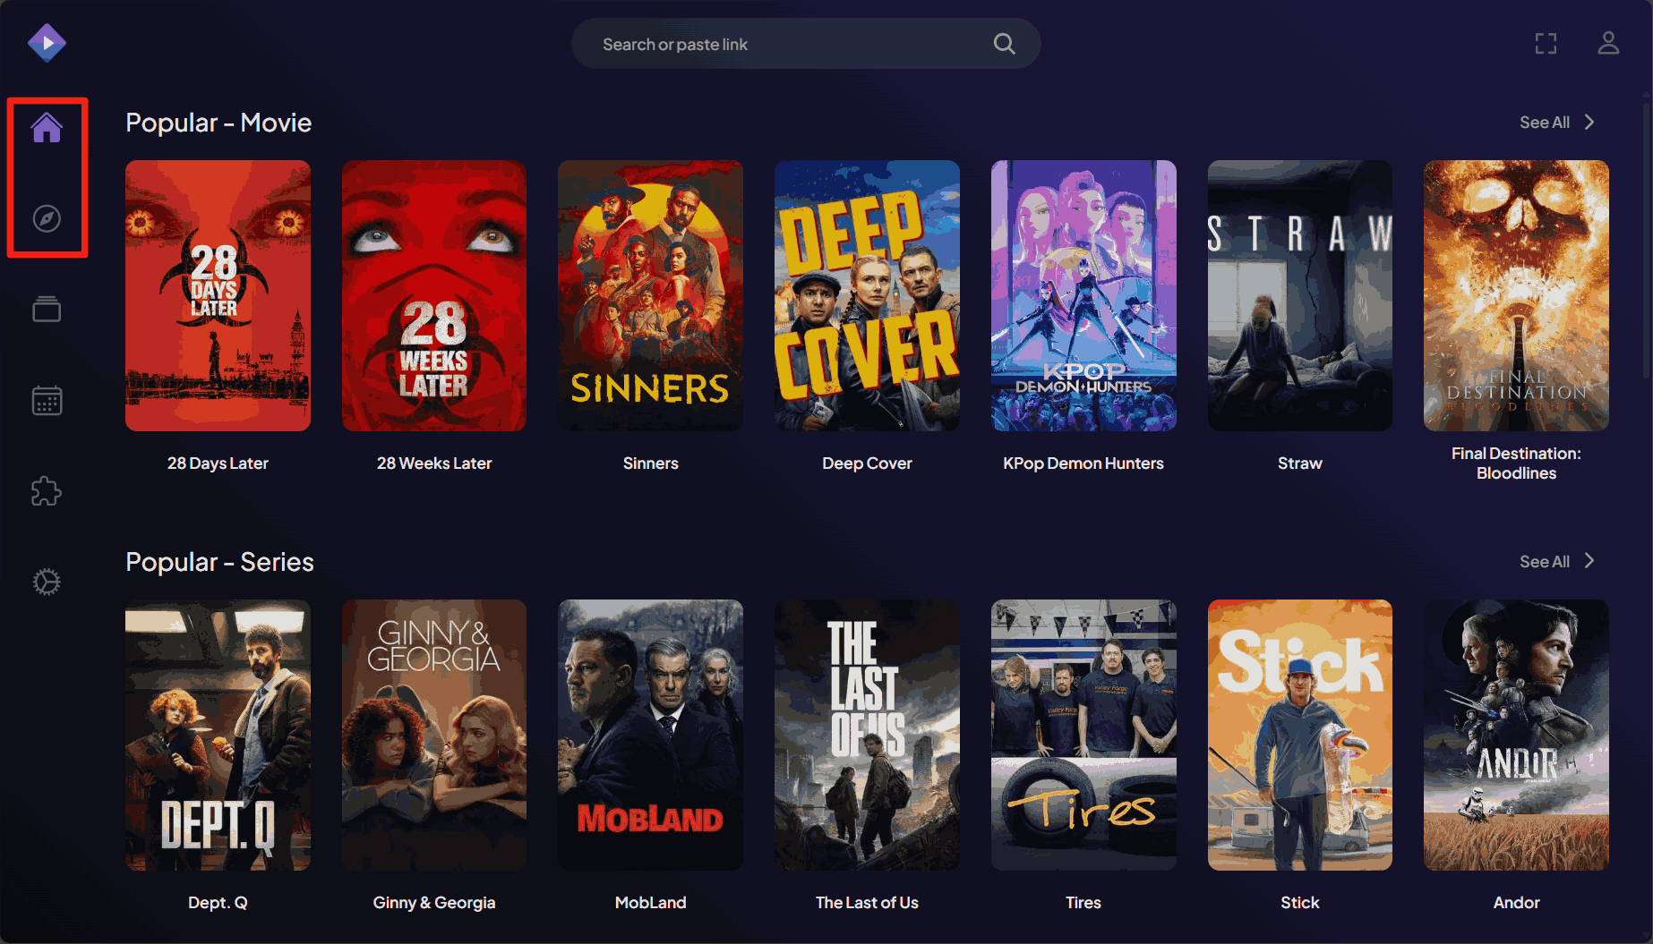This screenshot has width=1653, height=944.
Task: Click the vertical scrollbar on right edge
Action: [1646, 242]
